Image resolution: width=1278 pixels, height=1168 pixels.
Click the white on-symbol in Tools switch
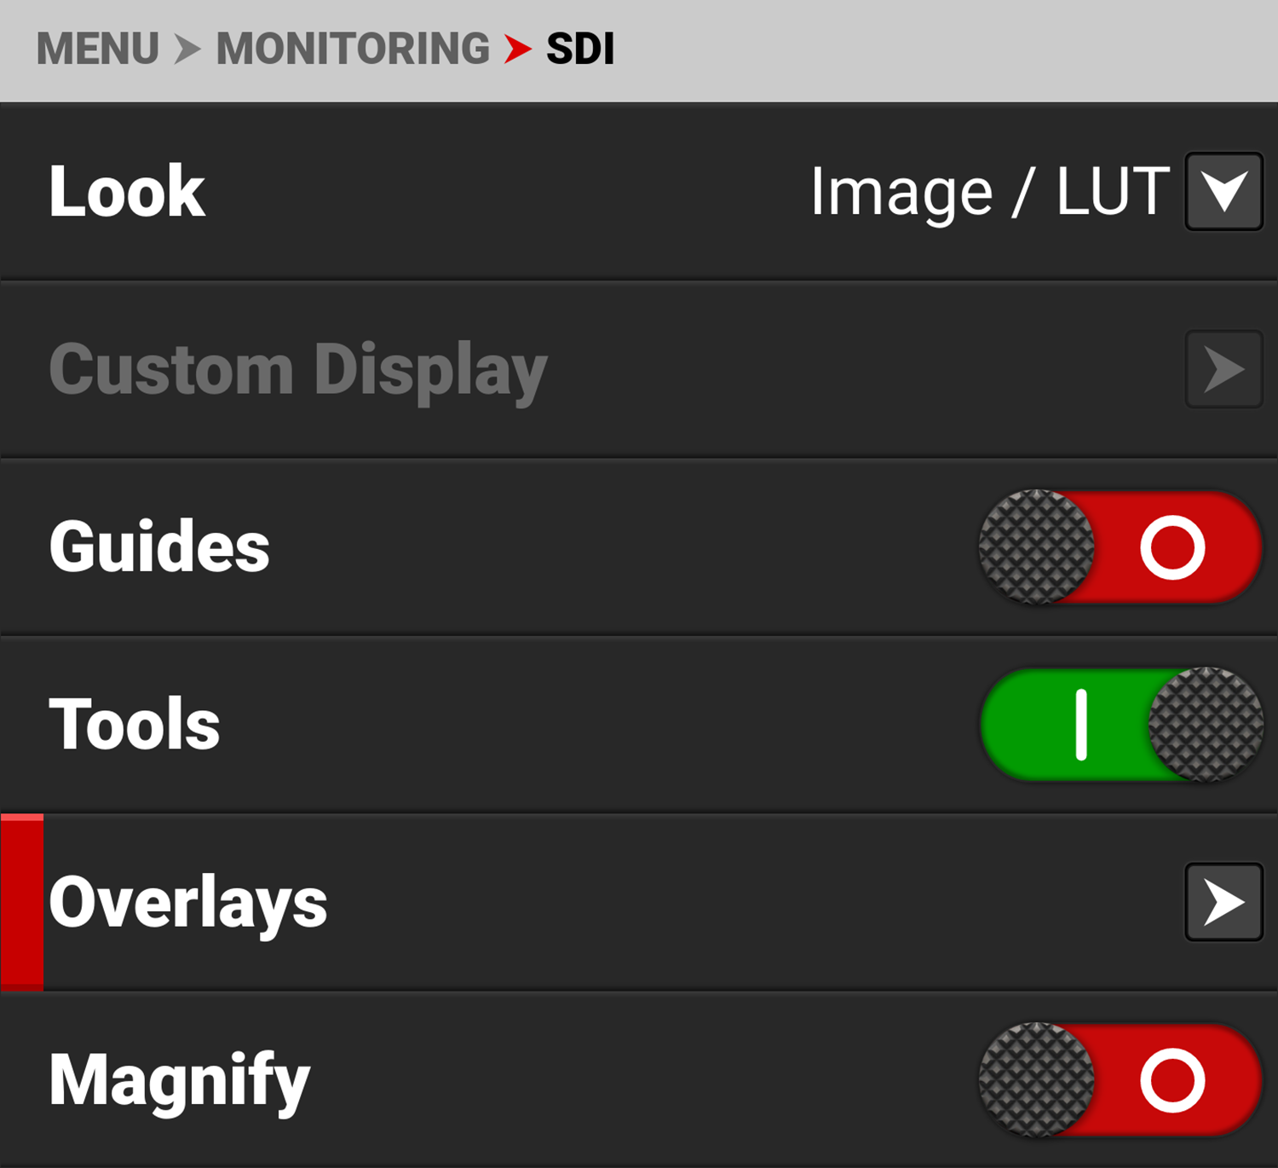[1081, 725]
